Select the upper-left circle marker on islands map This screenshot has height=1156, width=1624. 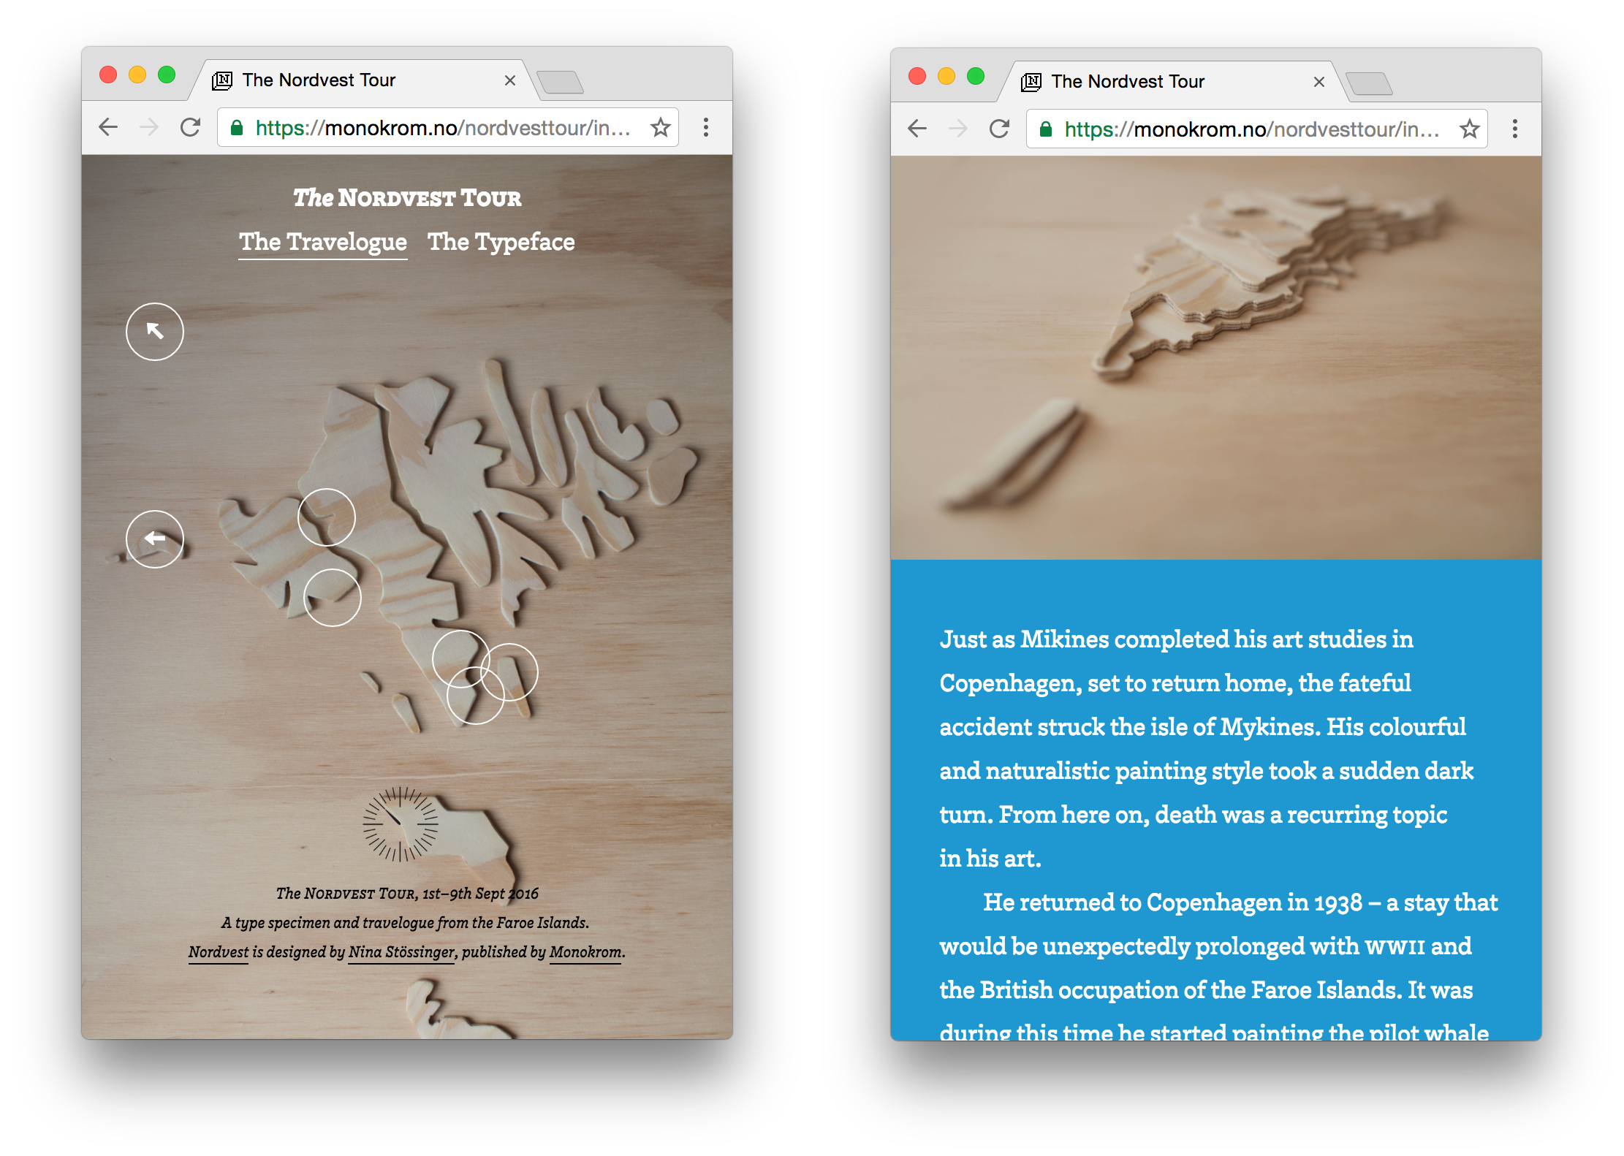327,517
